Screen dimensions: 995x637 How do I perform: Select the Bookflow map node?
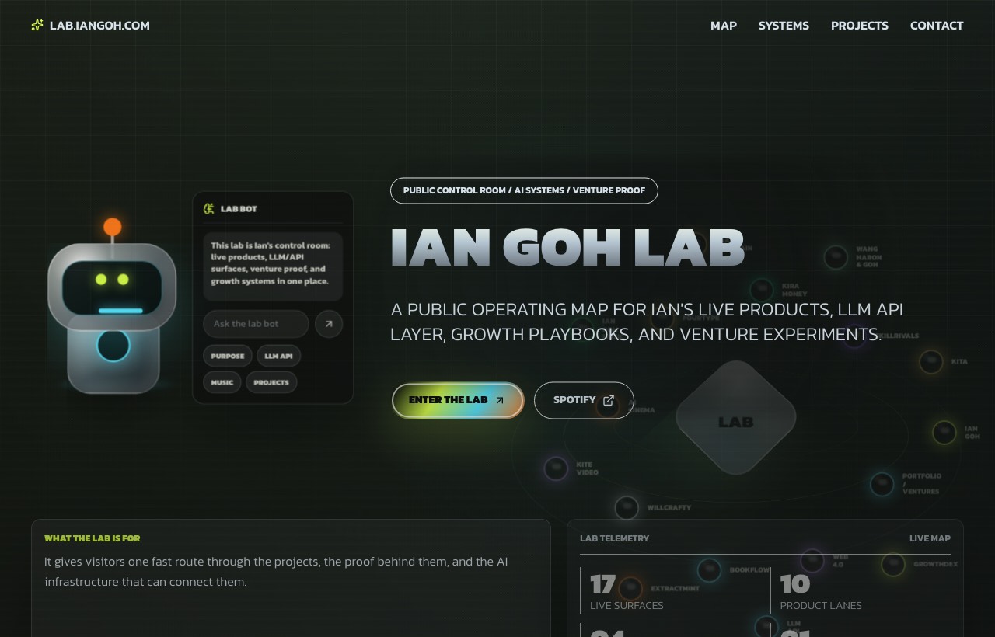point(709,570)
